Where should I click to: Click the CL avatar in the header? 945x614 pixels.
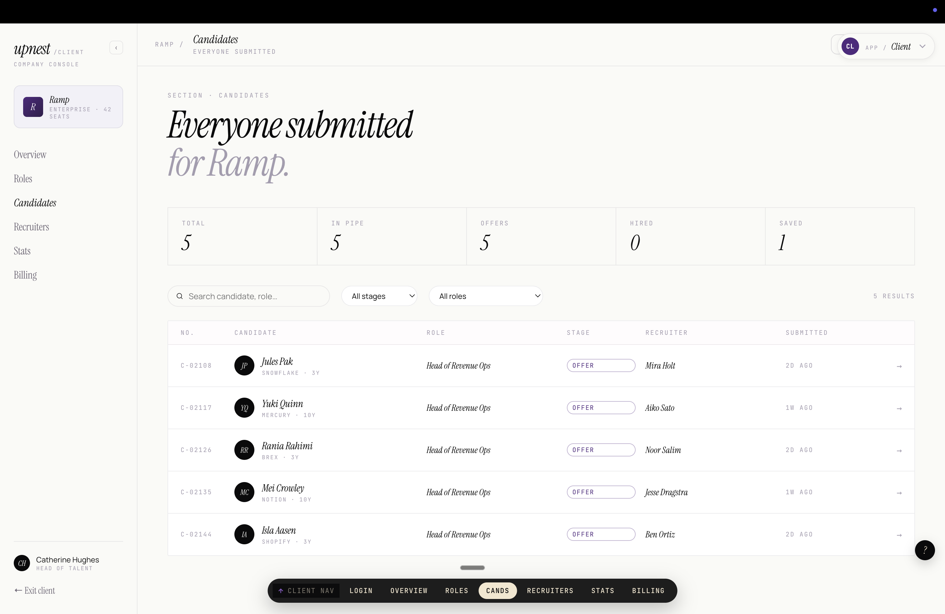850,47
